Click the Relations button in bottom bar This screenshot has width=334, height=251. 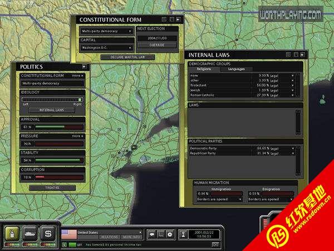pos(110,237)
